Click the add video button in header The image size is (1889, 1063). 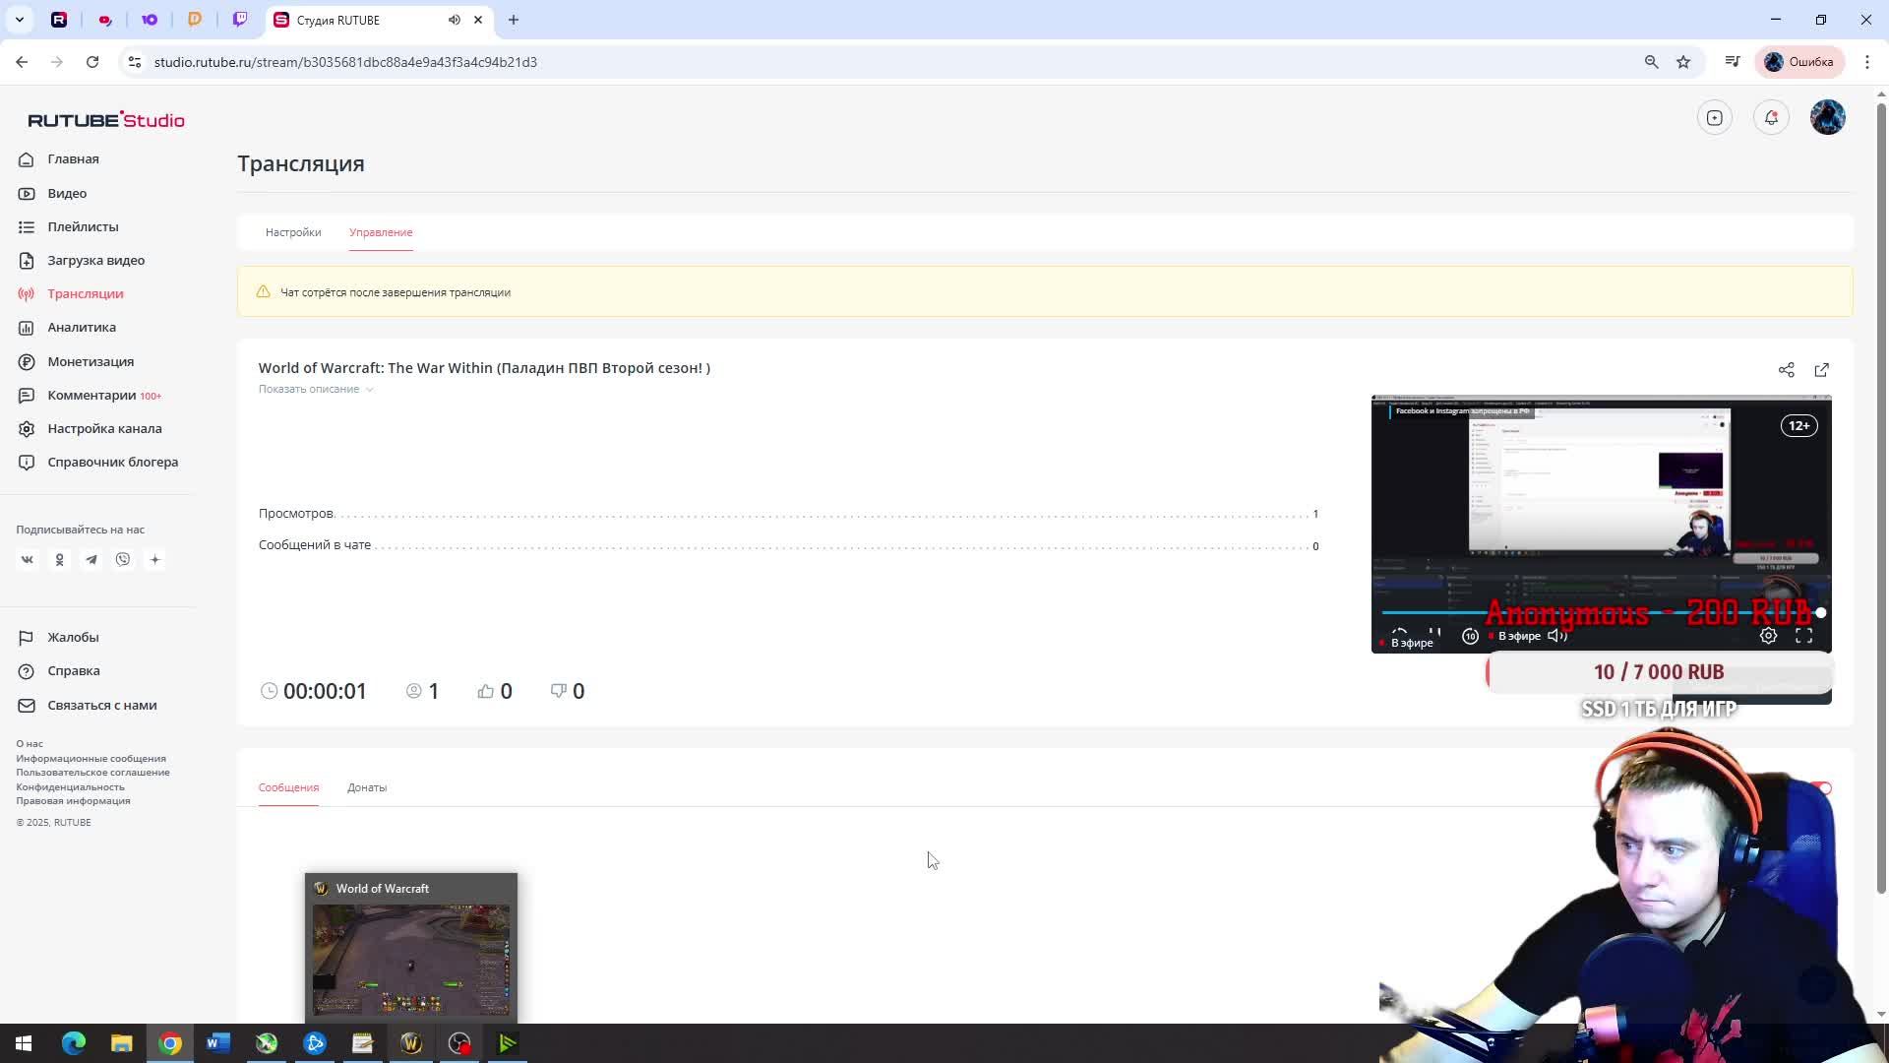click(x=1715, y=118)
